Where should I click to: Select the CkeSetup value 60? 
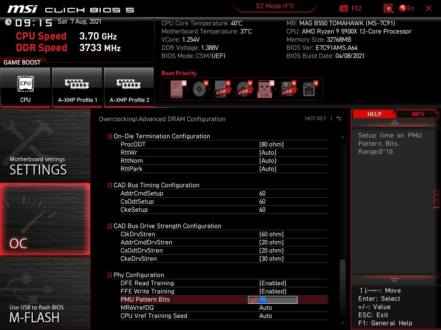(x=262, y=210)
